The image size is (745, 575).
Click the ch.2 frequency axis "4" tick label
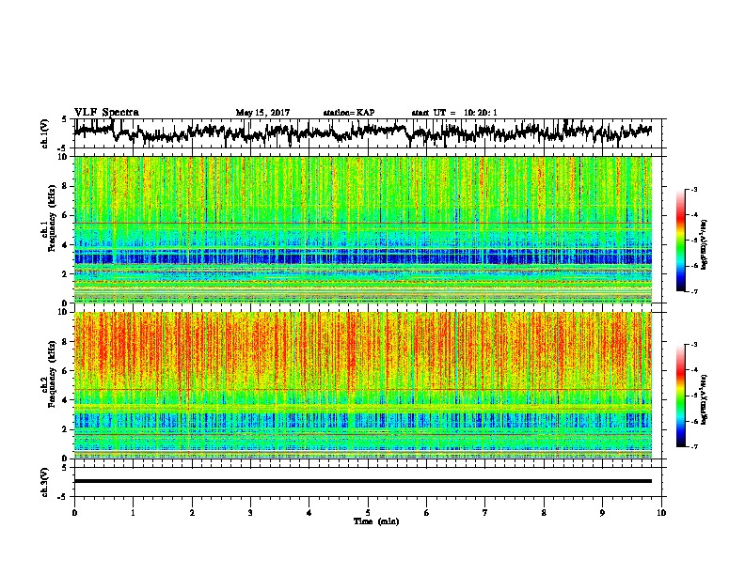click(66, 400)
